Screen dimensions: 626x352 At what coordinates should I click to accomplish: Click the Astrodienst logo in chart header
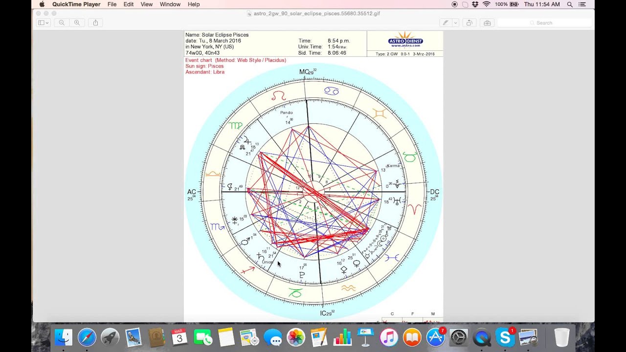405,40
